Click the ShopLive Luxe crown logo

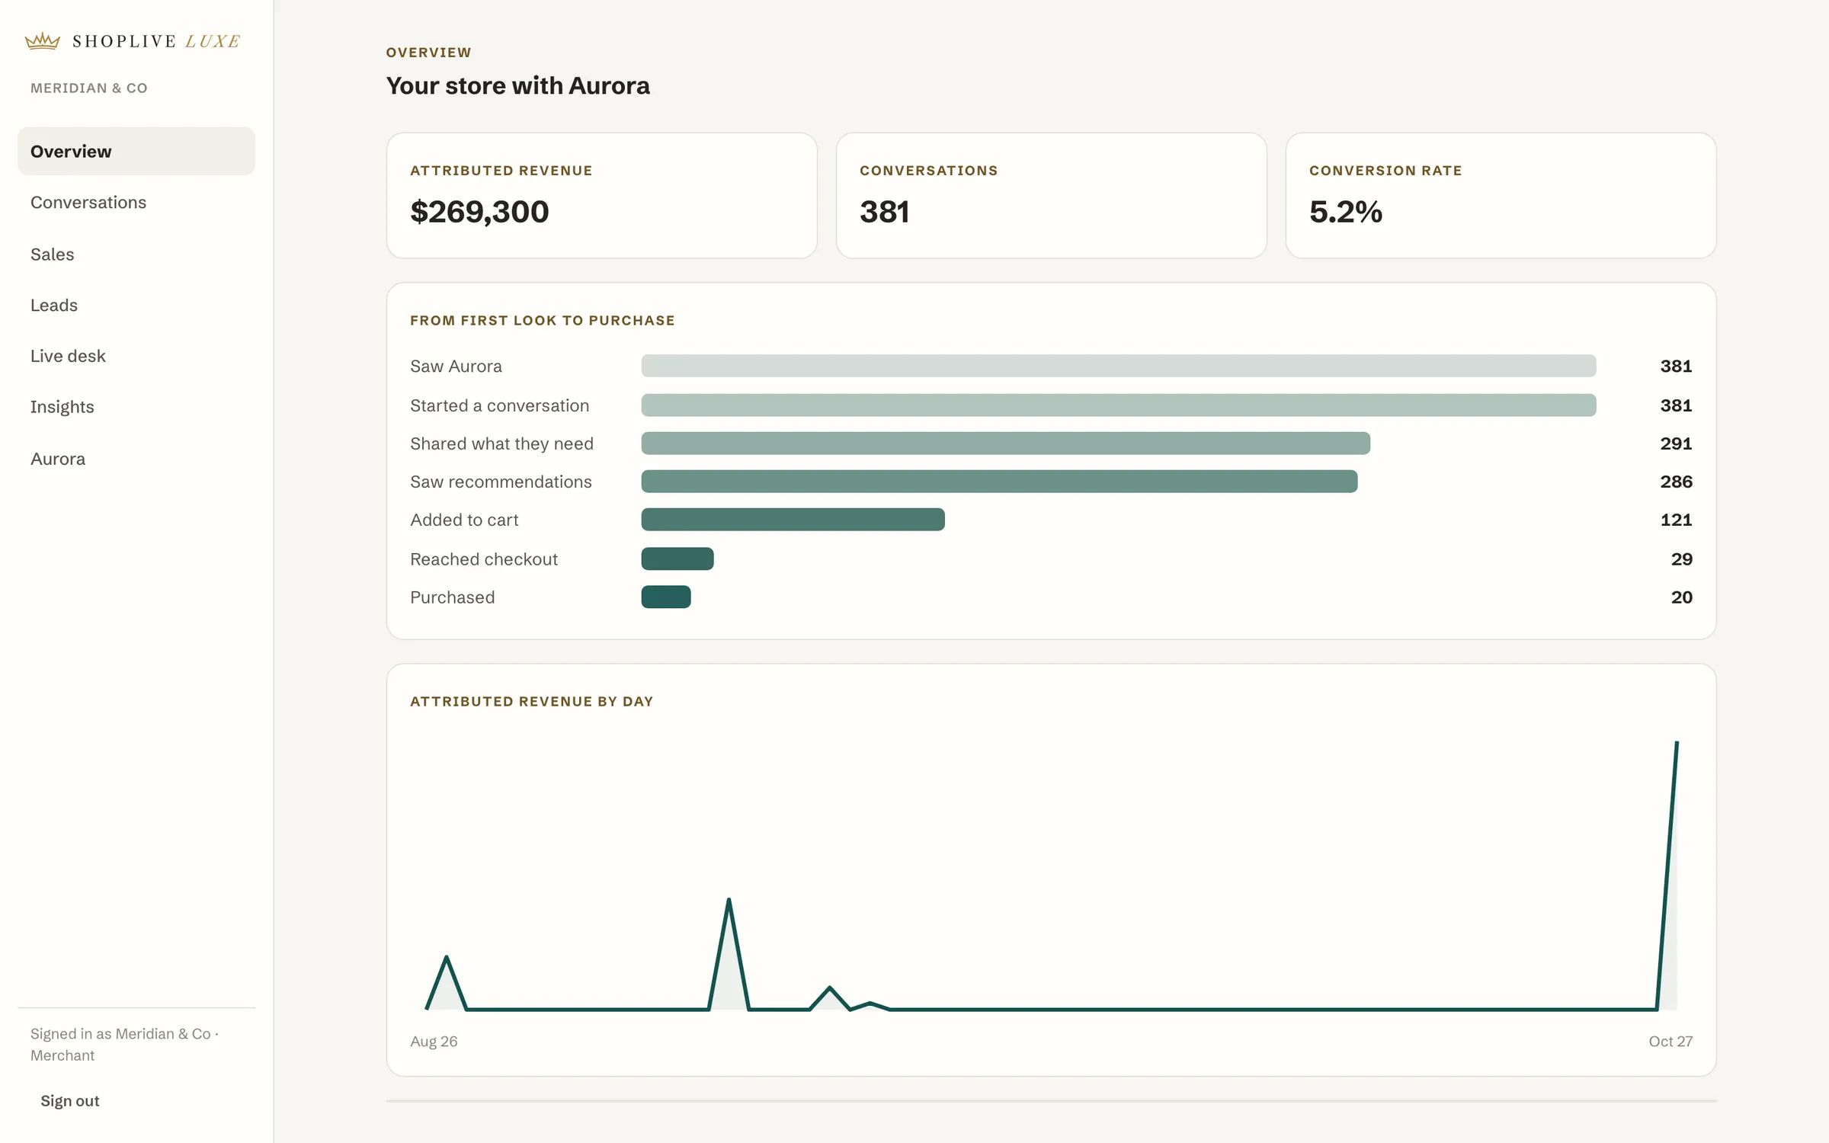click(x=42, y=41)
